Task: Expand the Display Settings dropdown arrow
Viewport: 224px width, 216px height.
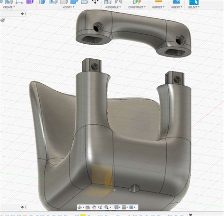Action: click(x=120, y=208)
